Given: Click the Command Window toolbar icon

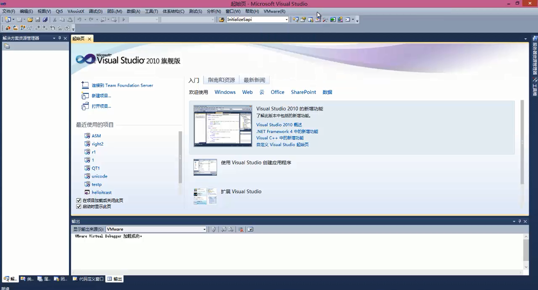Looking at the screenshot, I should pyautogui.click(x=347, y=19).
